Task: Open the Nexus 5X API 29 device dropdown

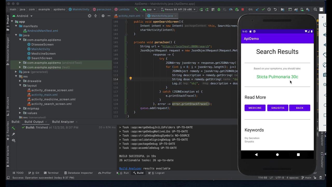Action: tap(178, 9)
